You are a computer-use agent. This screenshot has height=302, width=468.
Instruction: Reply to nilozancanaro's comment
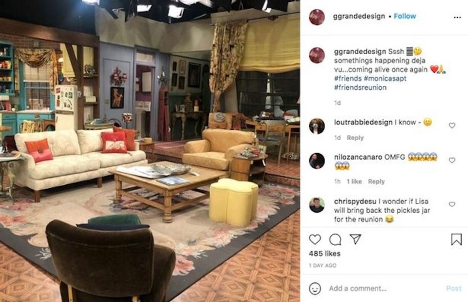(376, 181)
